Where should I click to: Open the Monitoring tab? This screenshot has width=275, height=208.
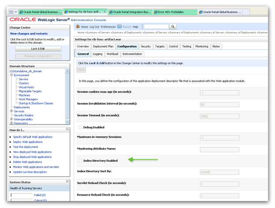point(202,47)
